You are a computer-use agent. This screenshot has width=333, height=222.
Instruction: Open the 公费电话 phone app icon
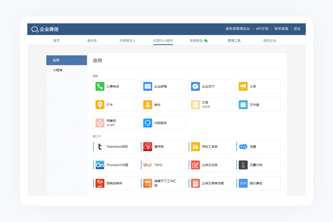tap(100, 86)
